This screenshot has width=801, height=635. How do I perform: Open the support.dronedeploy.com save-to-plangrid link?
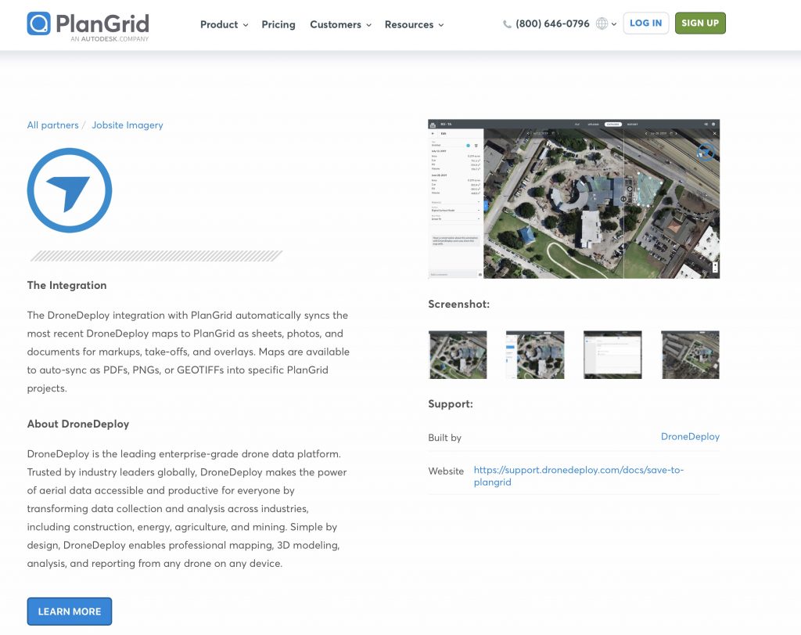[x=579, y=476]
